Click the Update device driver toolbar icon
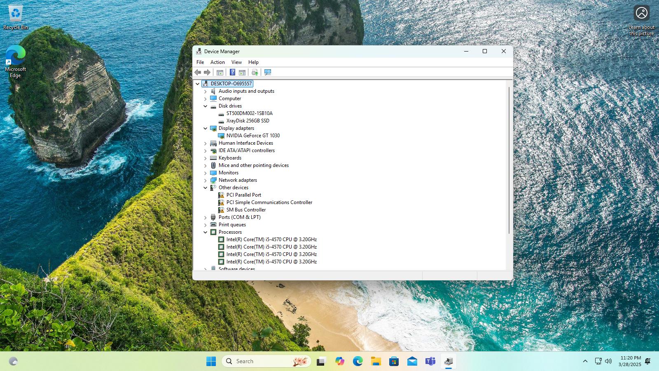The height and width of the screenshot is (371, 659). (255, 72)
